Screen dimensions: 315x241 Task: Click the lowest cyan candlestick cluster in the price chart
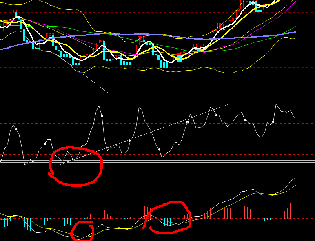tap(164, 64)
